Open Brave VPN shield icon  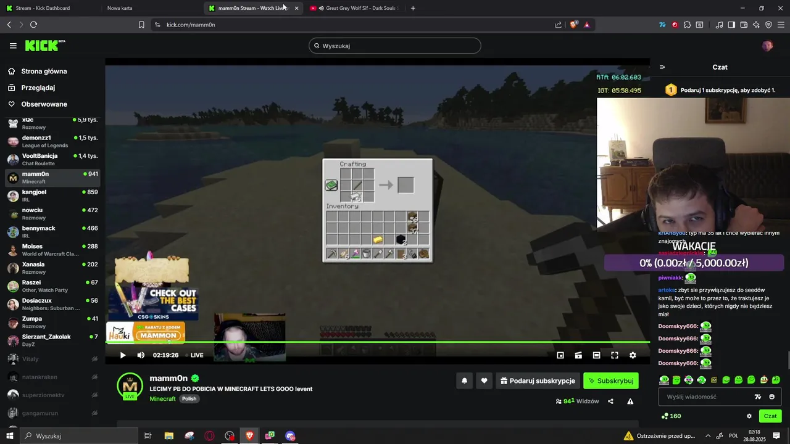click(x=768, y=25)
